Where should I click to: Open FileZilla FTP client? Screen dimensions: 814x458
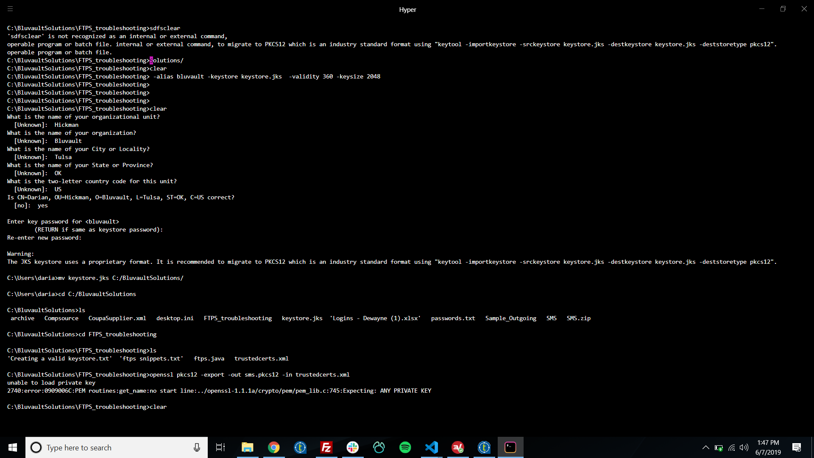tap(326, 447)
